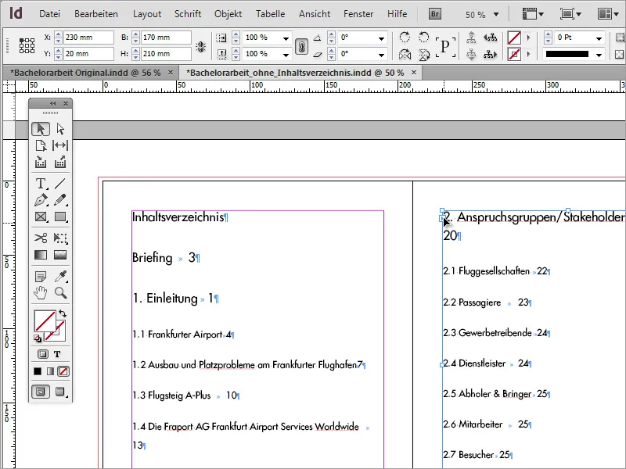Select the Pencil tool
626x469 pixels.
click(60, 200)
